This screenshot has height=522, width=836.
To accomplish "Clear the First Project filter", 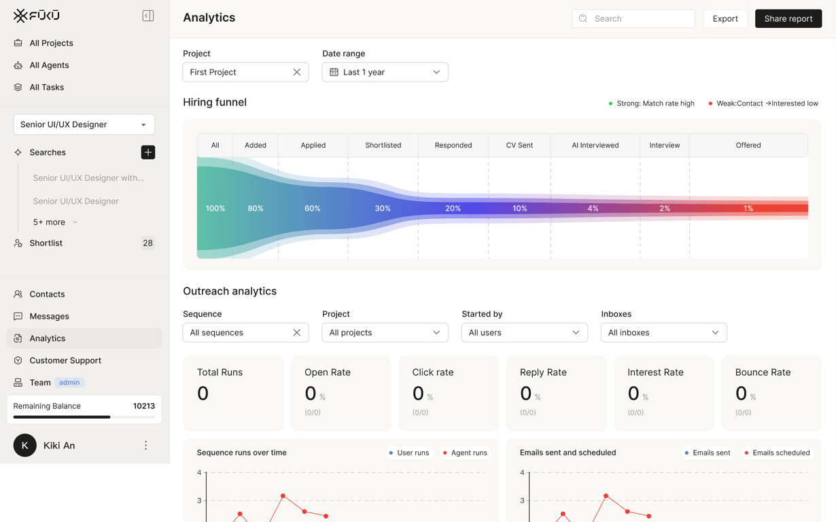I will tap(297, 72).
